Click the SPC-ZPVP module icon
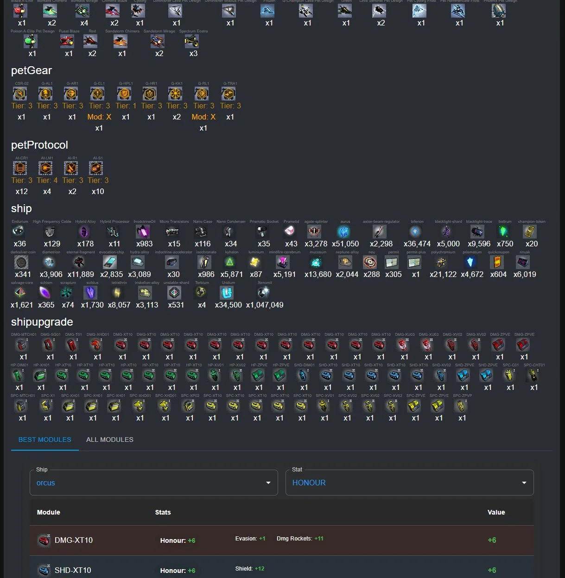Viewport: 565px width, 578px height. coord(461,406)
